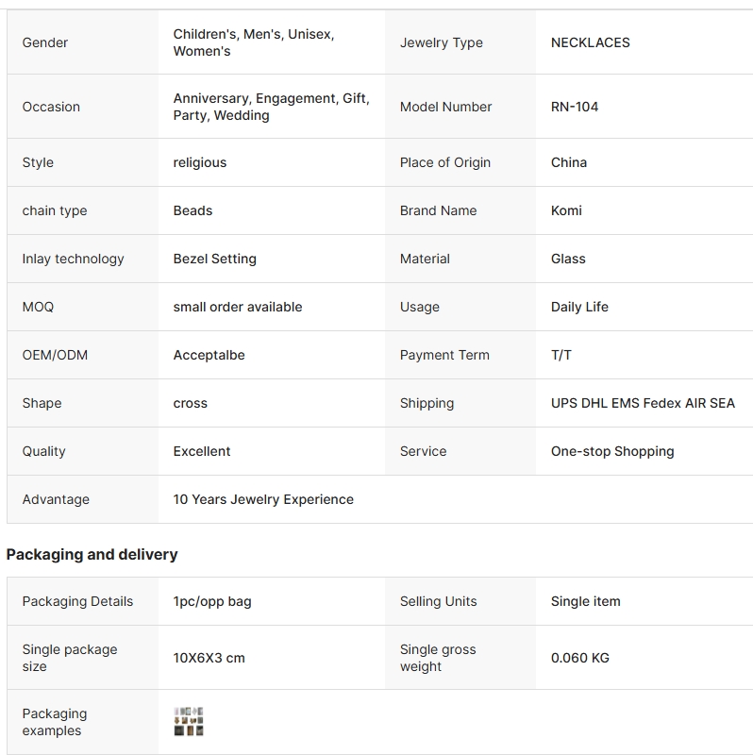The width and height of the screenshot is (753, 755).
Task: Select the 'Single item' selling units value
Action: point(585,601)
